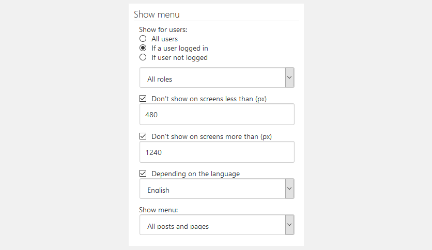
Task: Click the arrow beside "All roles"
Action: click(289, 77)
